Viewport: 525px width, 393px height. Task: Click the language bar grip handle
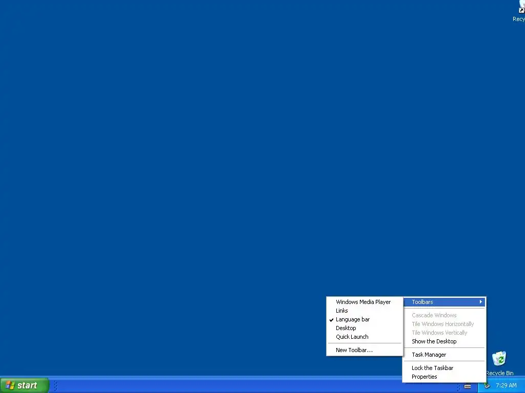pyautogui.click(x=459, y=387)
